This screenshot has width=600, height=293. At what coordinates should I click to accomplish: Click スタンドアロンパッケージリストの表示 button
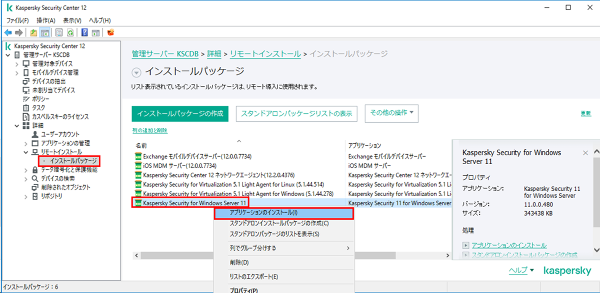[x=297, y=113]
